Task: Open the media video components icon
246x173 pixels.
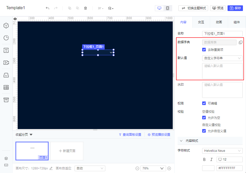Action: coord(6,63)
